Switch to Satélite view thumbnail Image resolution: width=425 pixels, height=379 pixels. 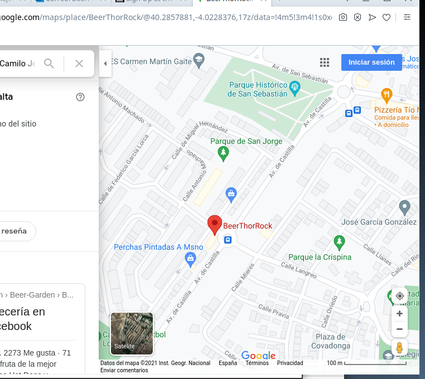pyautogui.click(x=132, y=333)
